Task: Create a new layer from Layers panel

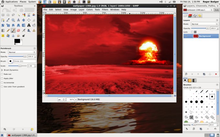Action: coord(186,74)
